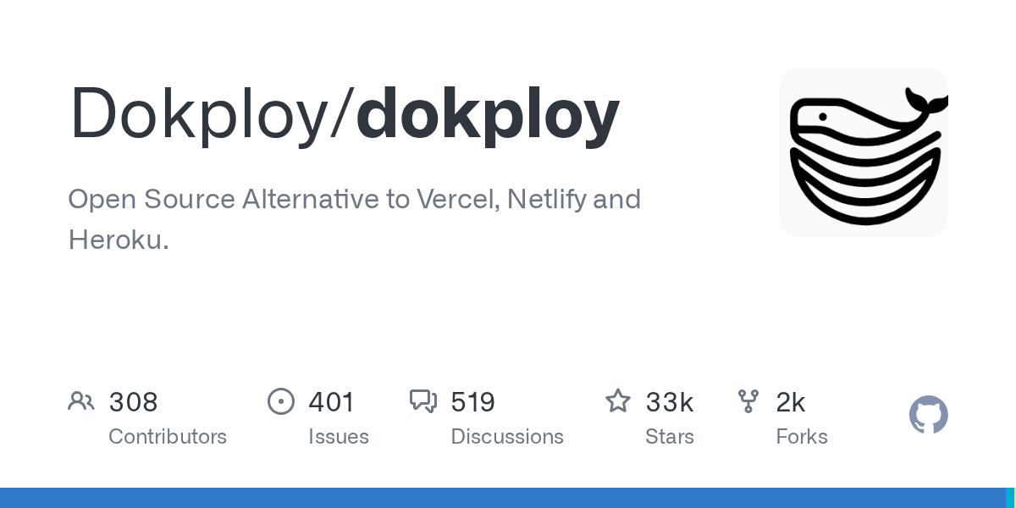
Task: Select the Discussions label
Action: [507, 437]
